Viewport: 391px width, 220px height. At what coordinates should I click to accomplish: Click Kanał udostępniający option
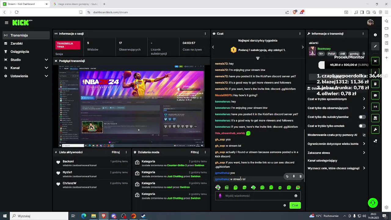[322, 160]
